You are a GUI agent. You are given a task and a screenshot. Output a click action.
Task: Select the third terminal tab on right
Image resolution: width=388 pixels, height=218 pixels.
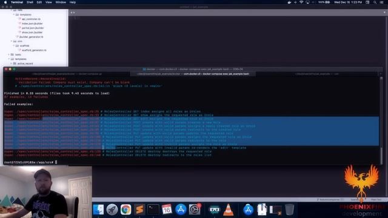tap(317, 74)
